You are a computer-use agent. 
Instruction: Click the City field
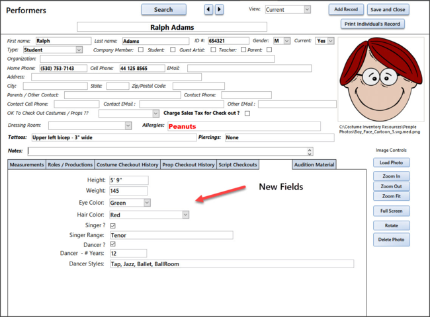pyautogui.click(x=56, y=86)
